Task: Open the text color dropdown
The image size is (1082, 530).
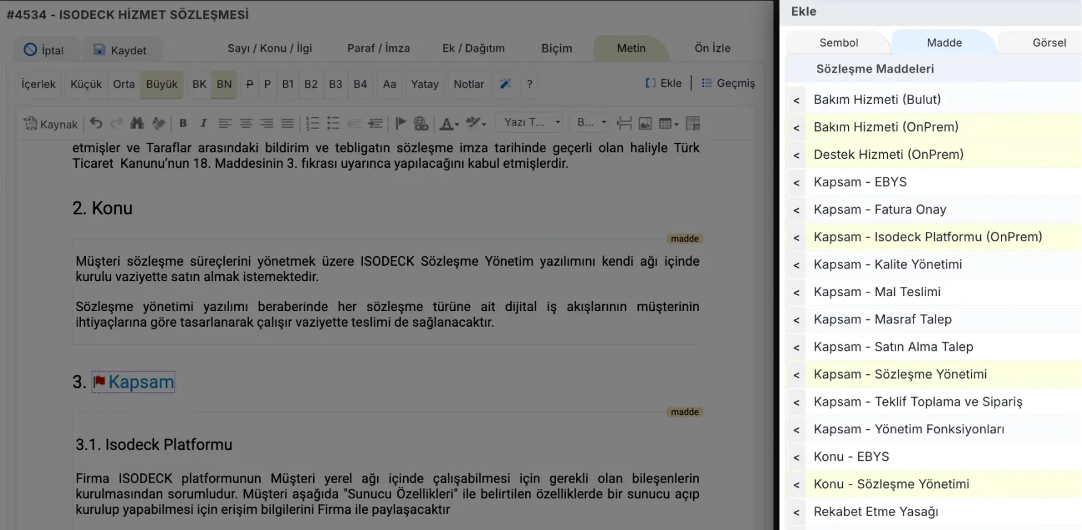Action: 449,123
